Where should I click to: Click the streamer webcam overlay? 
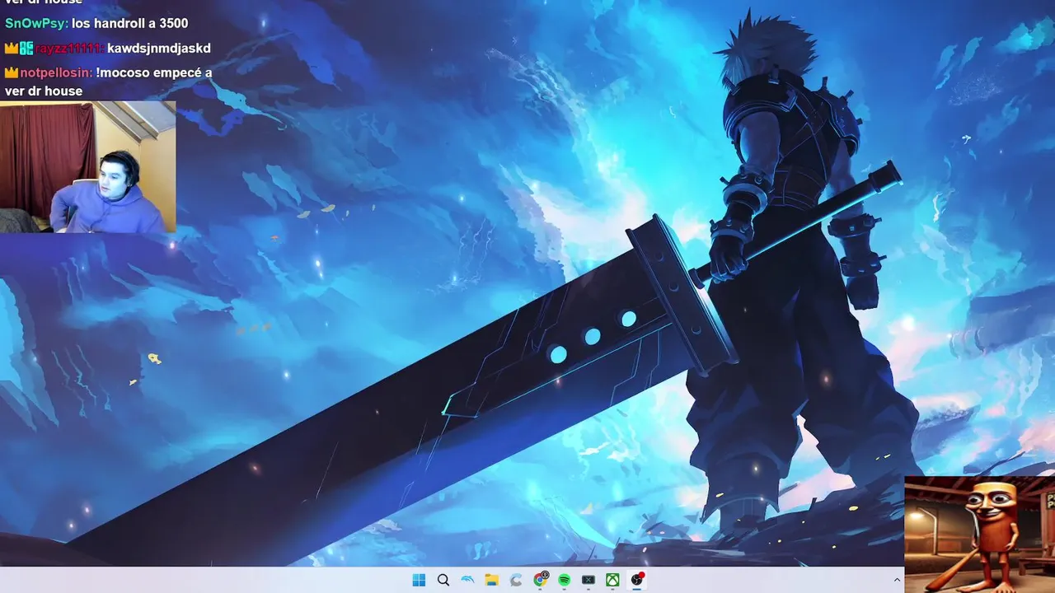pyautogui.click(x=88, y=167)
